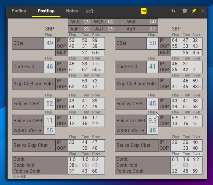This screenshot has width=213, height=185.
Task: Click 3BP CBet flop value 60
Action: click(152, 44)
